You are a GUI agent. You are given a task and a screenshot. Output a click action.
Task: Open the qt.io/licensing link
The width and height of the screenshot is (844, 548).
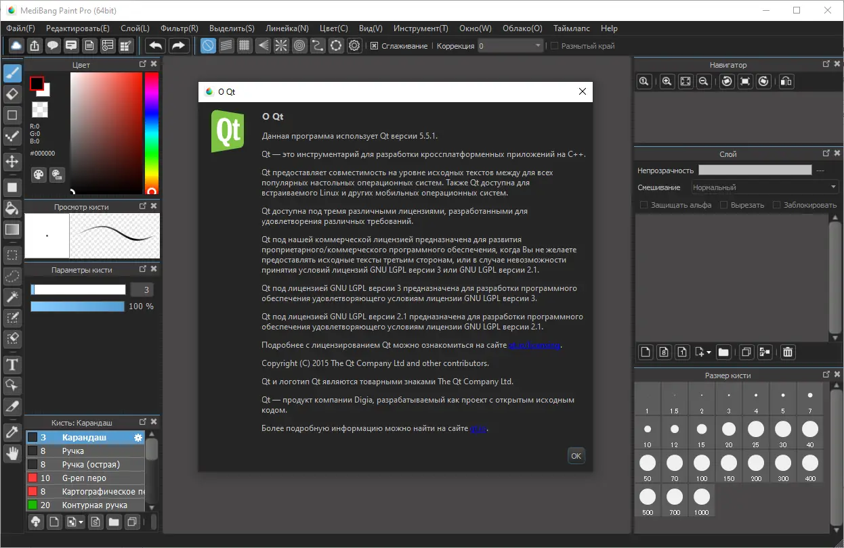pyautogui.click(x=535, y=345)
